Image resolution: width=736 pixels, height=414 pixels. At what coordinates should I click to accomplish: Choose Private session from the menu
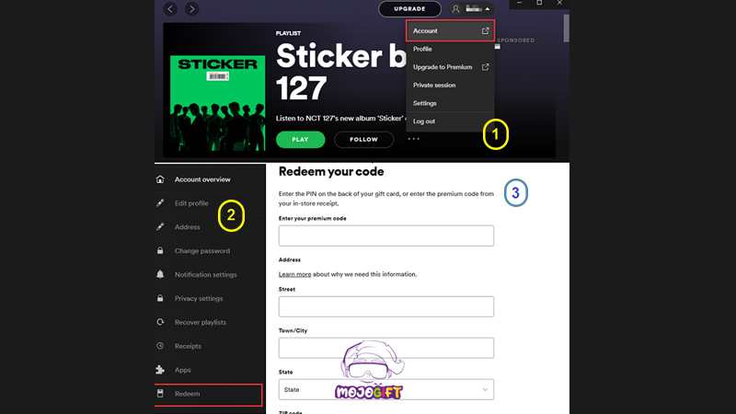[434, 85]
